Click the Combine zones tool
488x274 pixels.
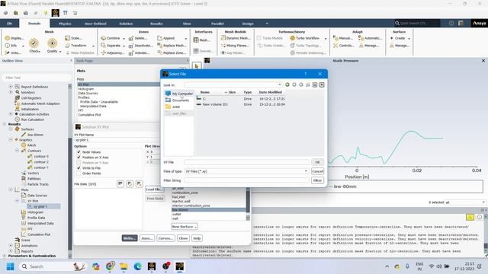(113, 38)
